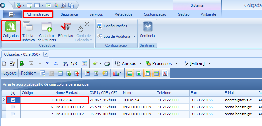Go to the first record
Image resolution: width=262 pixels, height=126 pixels.
31,63
